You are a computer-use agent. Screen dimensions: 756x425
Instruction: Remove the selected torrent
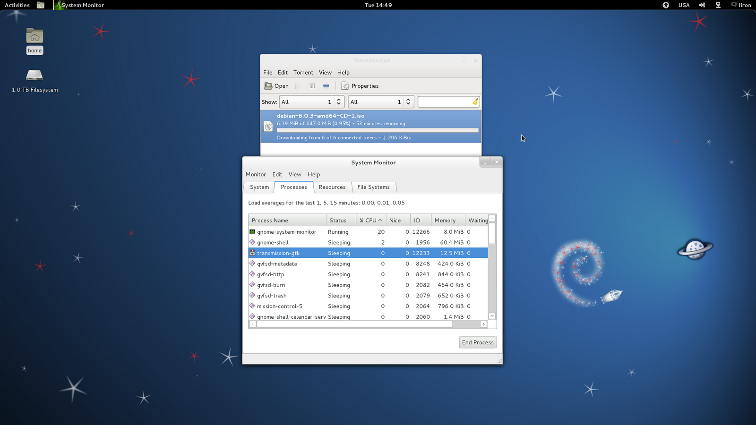click(x=326, y=86)
